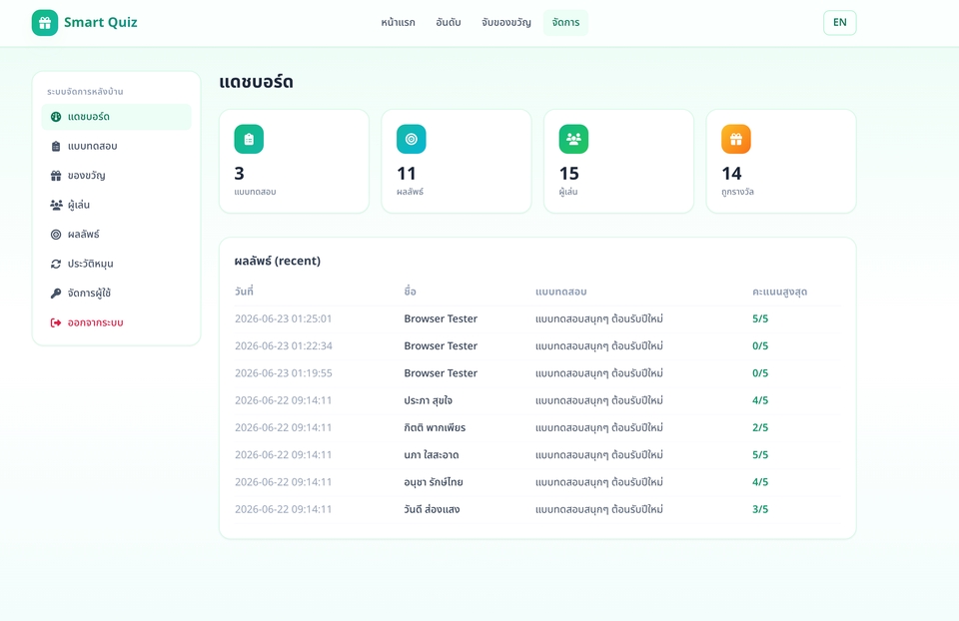Click ระบบจัดการหลังบ้าน sidebar caption
This screenshot has width=959, height=621.
[85, 92]
